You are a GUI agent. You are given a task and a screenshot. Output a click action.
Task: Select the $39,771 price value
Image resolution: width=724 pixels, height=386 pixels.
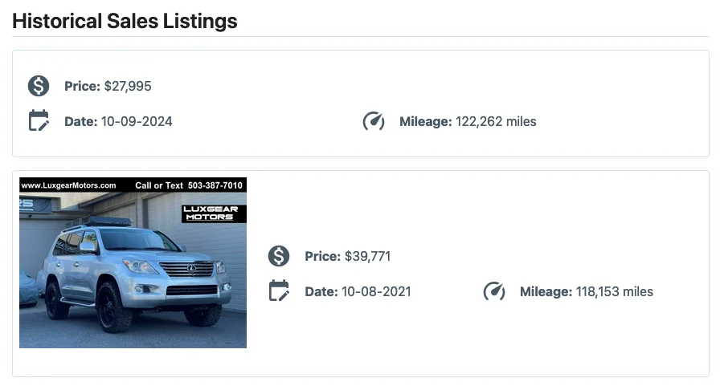[367, 257]
